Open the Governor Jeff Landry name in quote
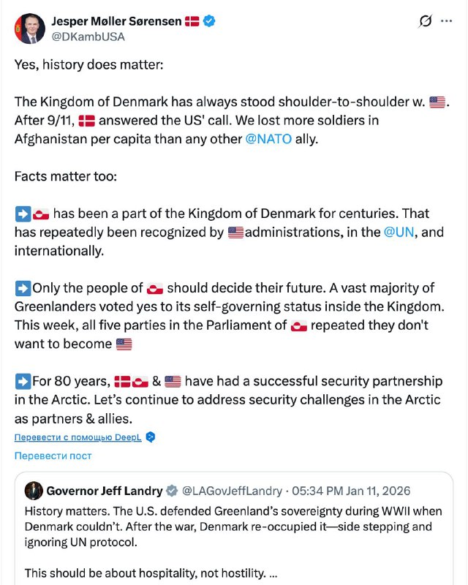 click(104, 491)
